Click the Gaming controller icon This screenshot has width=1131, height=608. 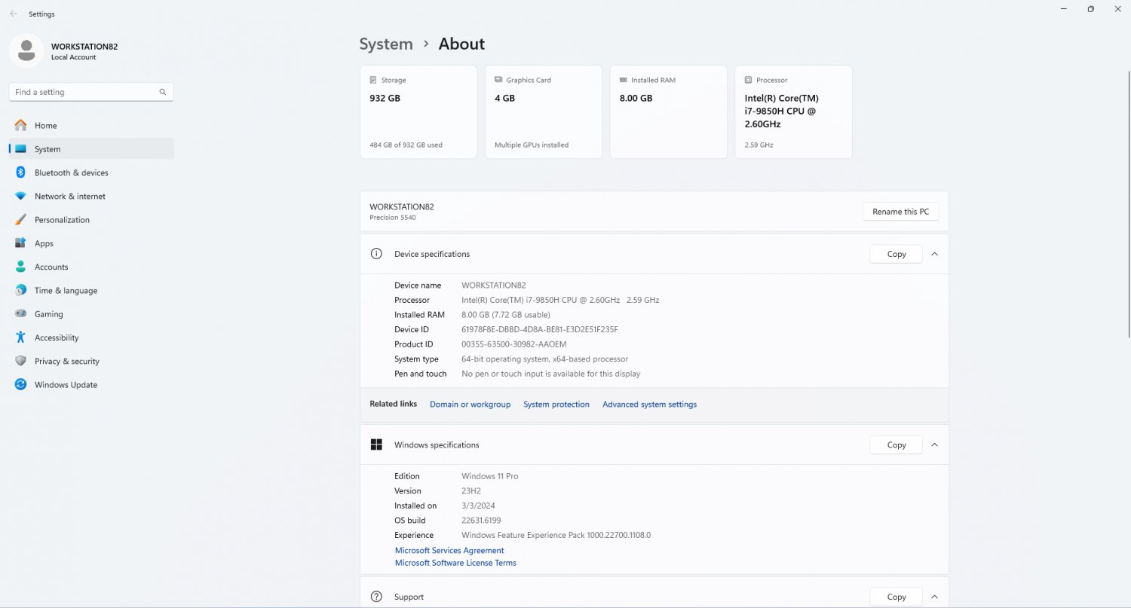20,314
